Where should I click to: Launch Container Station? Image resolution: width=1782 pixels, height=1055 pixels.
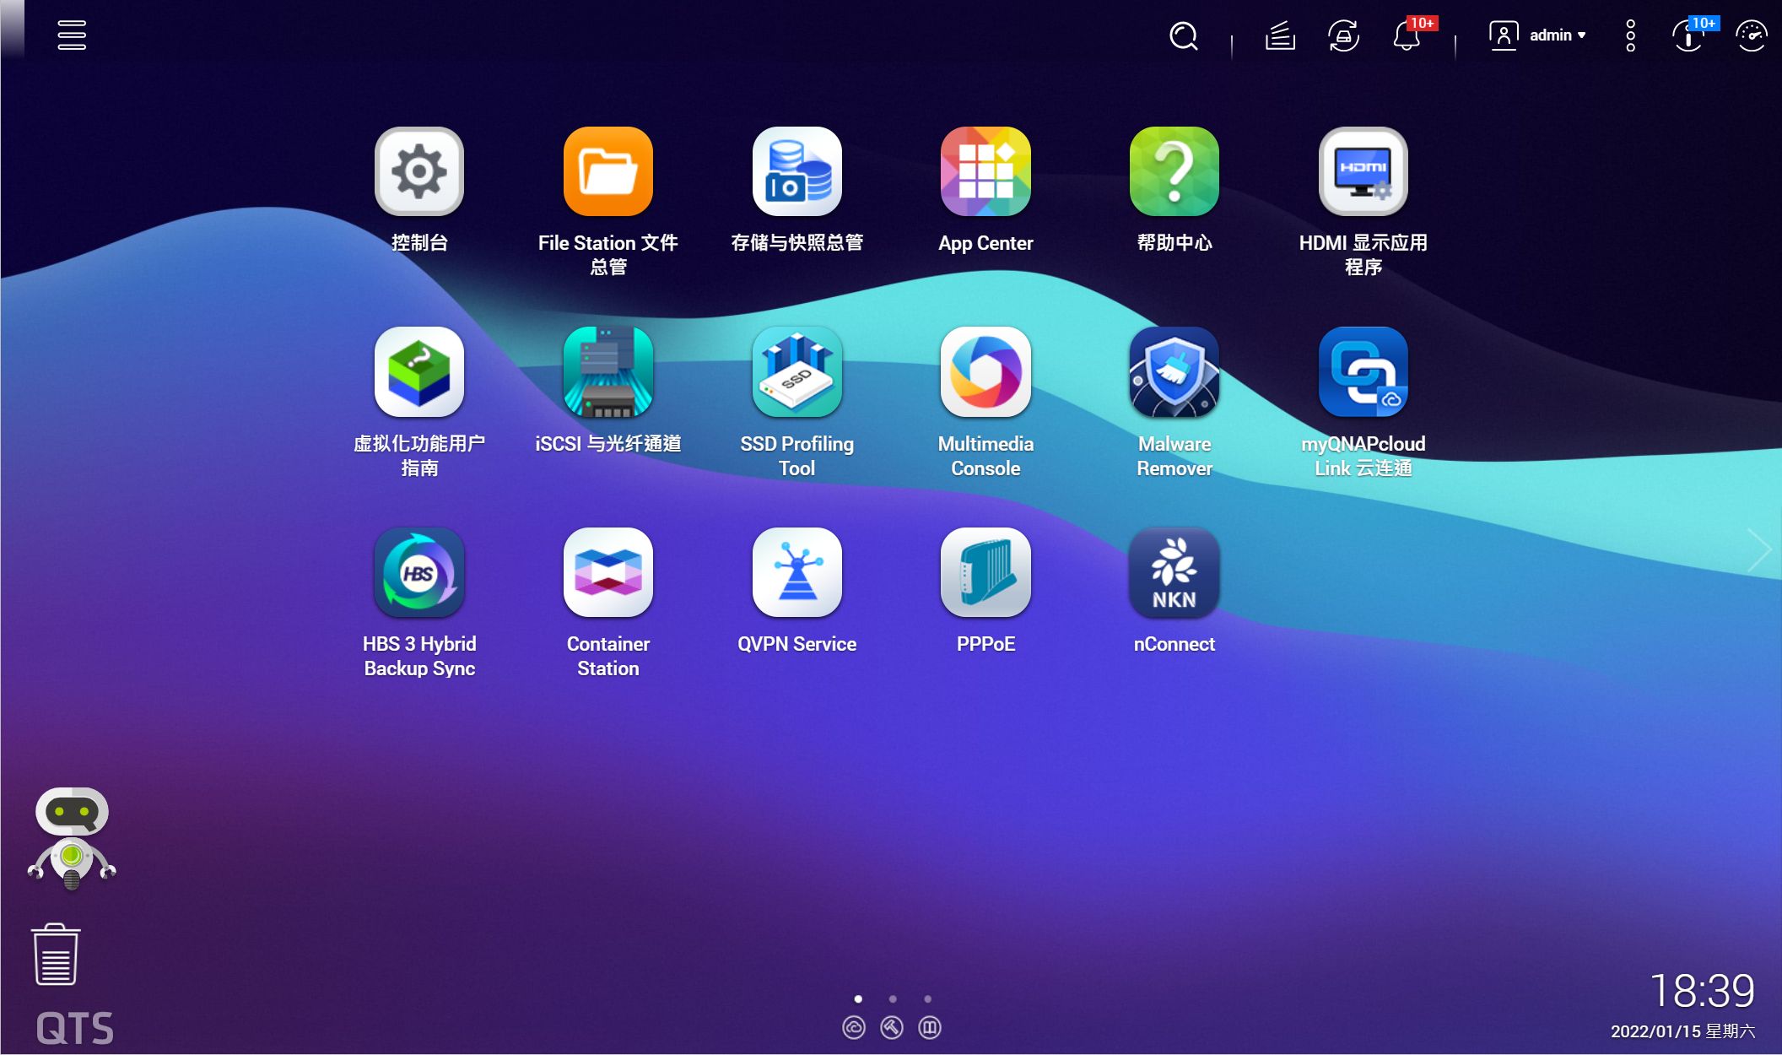tap(608, 572)
